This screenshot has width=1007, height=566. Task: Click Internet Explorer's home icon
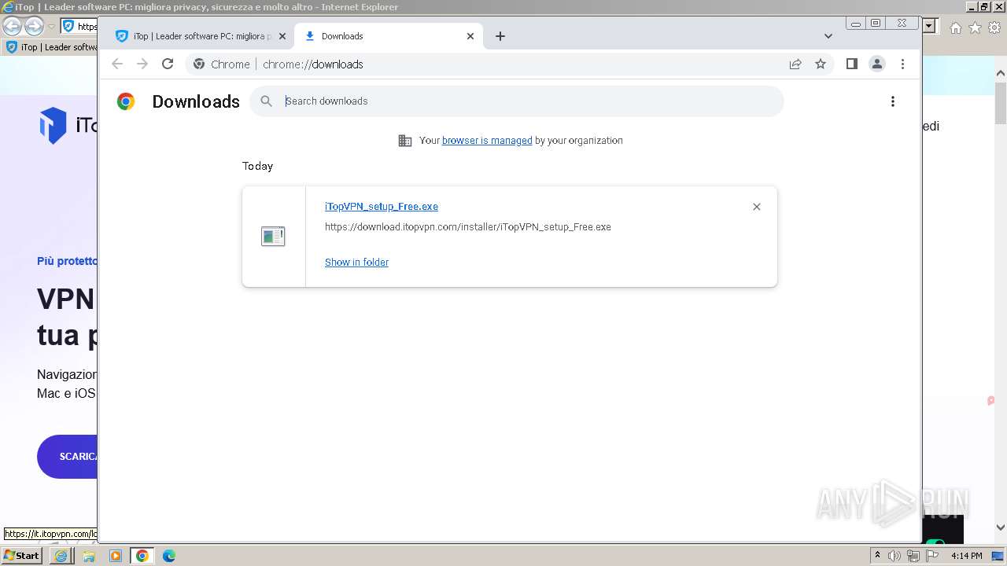[956, 28]
